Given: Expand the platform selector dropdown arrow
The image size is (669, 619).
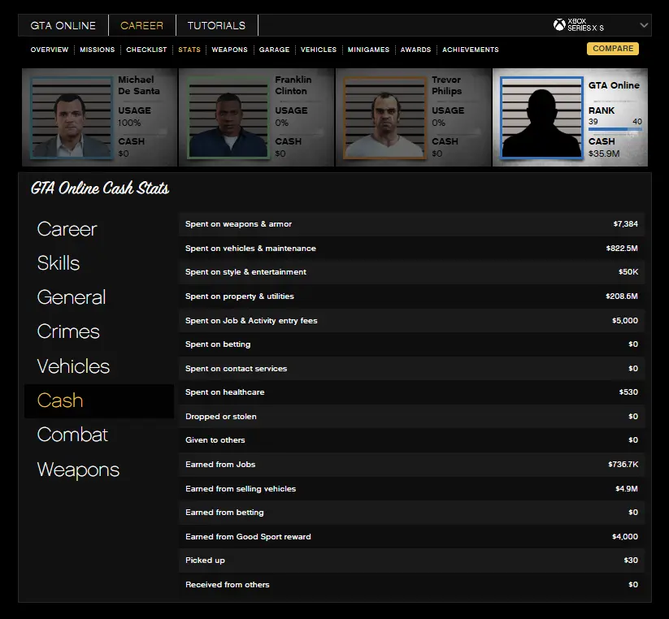Looking at the screenshot, I should [x=644, y=25].
